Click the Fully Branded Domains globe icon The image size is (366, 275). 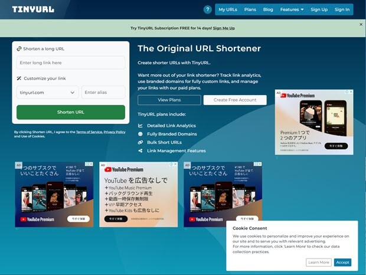pos(140,134)
